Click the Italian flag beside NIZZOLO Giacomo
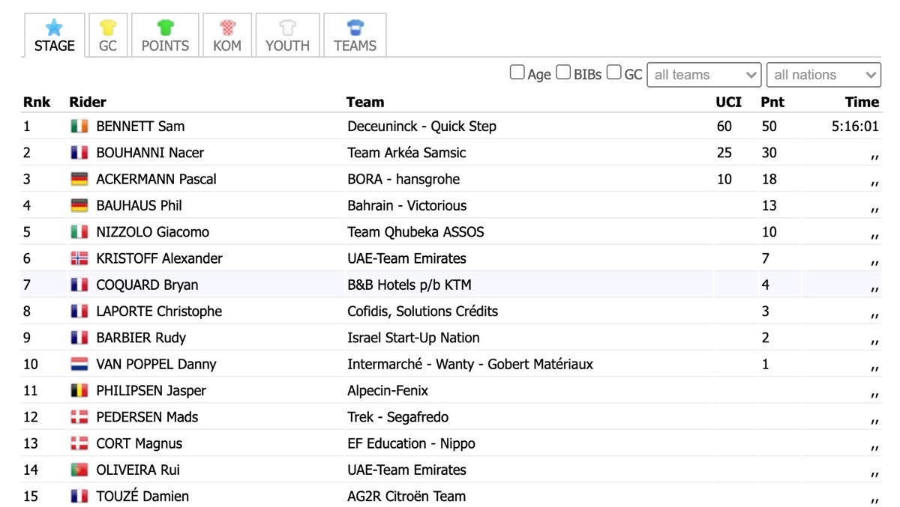This screenshot has width=900, height=507. 79,232
